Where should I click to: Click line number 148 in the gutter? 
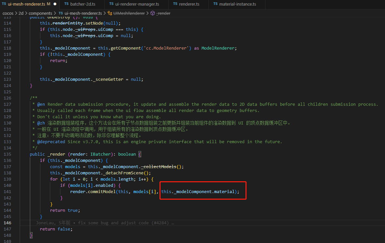point(7,235)
